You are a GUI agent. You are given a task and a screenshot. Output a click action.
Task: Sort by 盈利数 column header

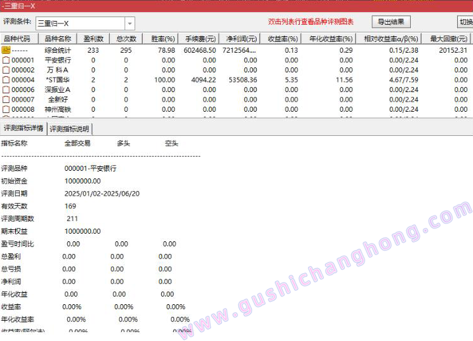tap(93, 39)
